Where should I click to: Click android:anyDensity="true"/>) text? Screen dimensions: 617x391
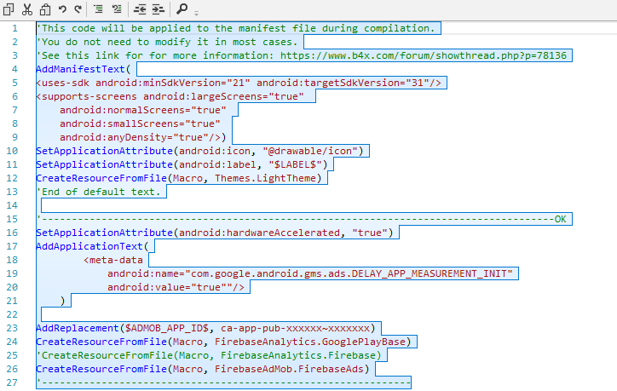coord(143,137)
